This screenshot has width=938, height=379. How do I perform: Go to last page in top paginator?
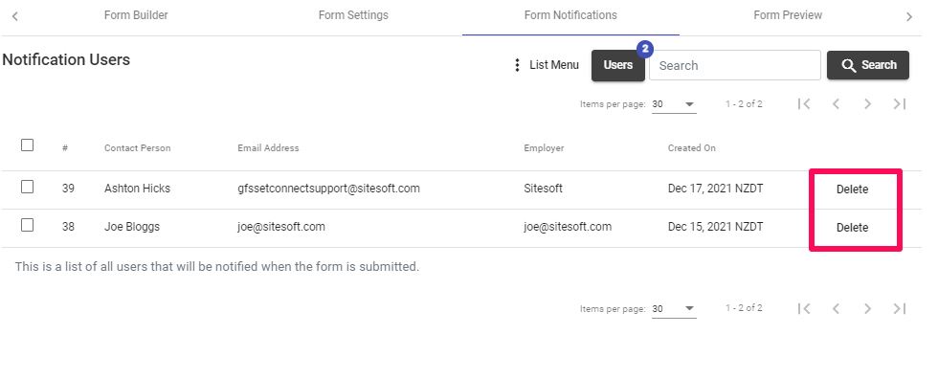click(x=899, y=104)
